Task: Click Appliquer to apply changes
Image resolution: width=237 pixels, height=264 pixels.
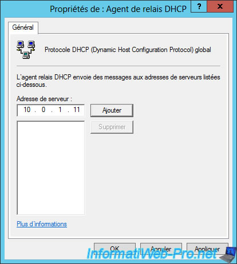Action: pyautogui.click(x=207, y=249)
